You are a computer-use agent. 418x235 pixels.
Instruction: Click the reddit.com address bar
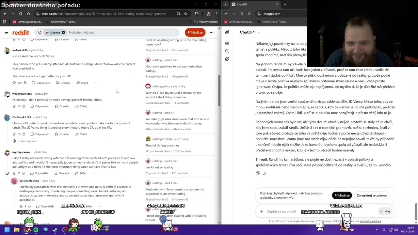104,14
